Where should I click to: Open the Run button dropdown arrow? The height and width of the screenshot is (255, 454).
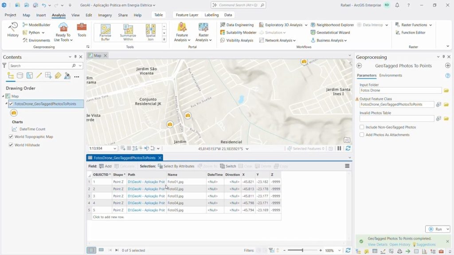pyautogui.click(x=448, y=229)
